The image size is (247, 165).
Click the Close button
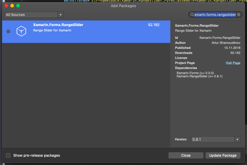186,155
